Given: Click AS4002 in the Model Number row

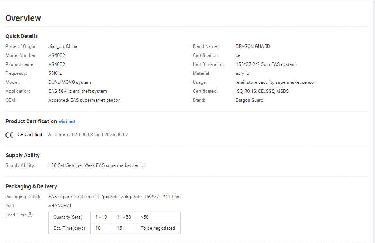Looking at the screenshot, I should 57,55.
